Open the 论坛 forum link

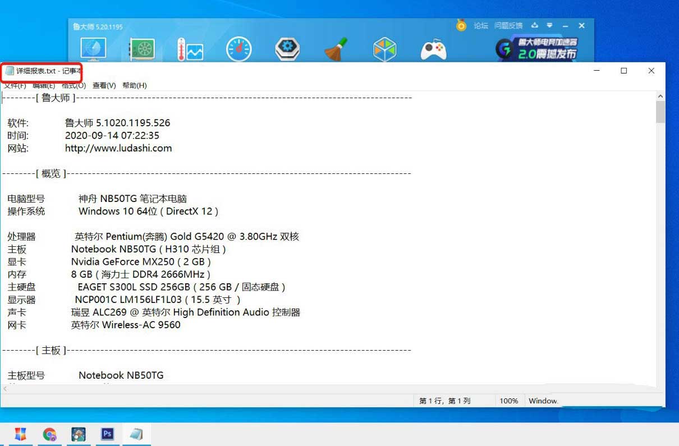coord(481,25)
